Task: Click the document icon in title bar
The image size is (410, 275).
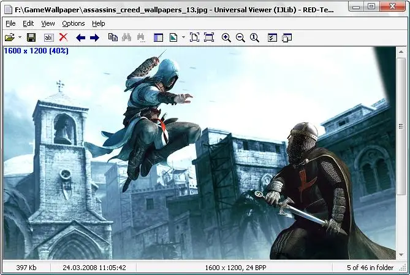Action: [x=9, y=10]
